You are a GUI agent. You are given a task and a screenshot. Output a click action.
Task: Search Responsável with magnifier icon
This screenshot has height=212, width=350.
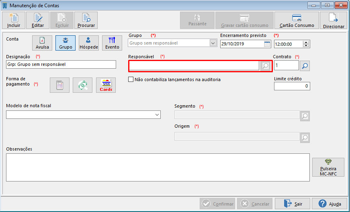point(265,66)
